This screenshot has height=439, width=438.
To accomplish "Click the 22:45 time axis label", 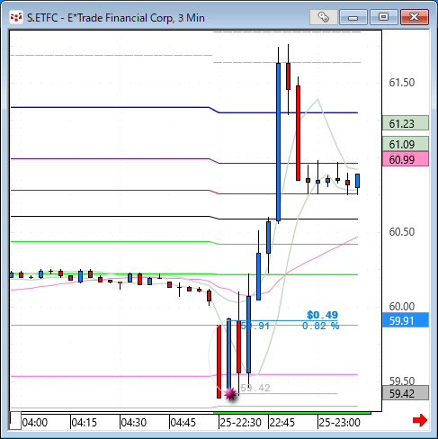I will click(x=282, y=423).
